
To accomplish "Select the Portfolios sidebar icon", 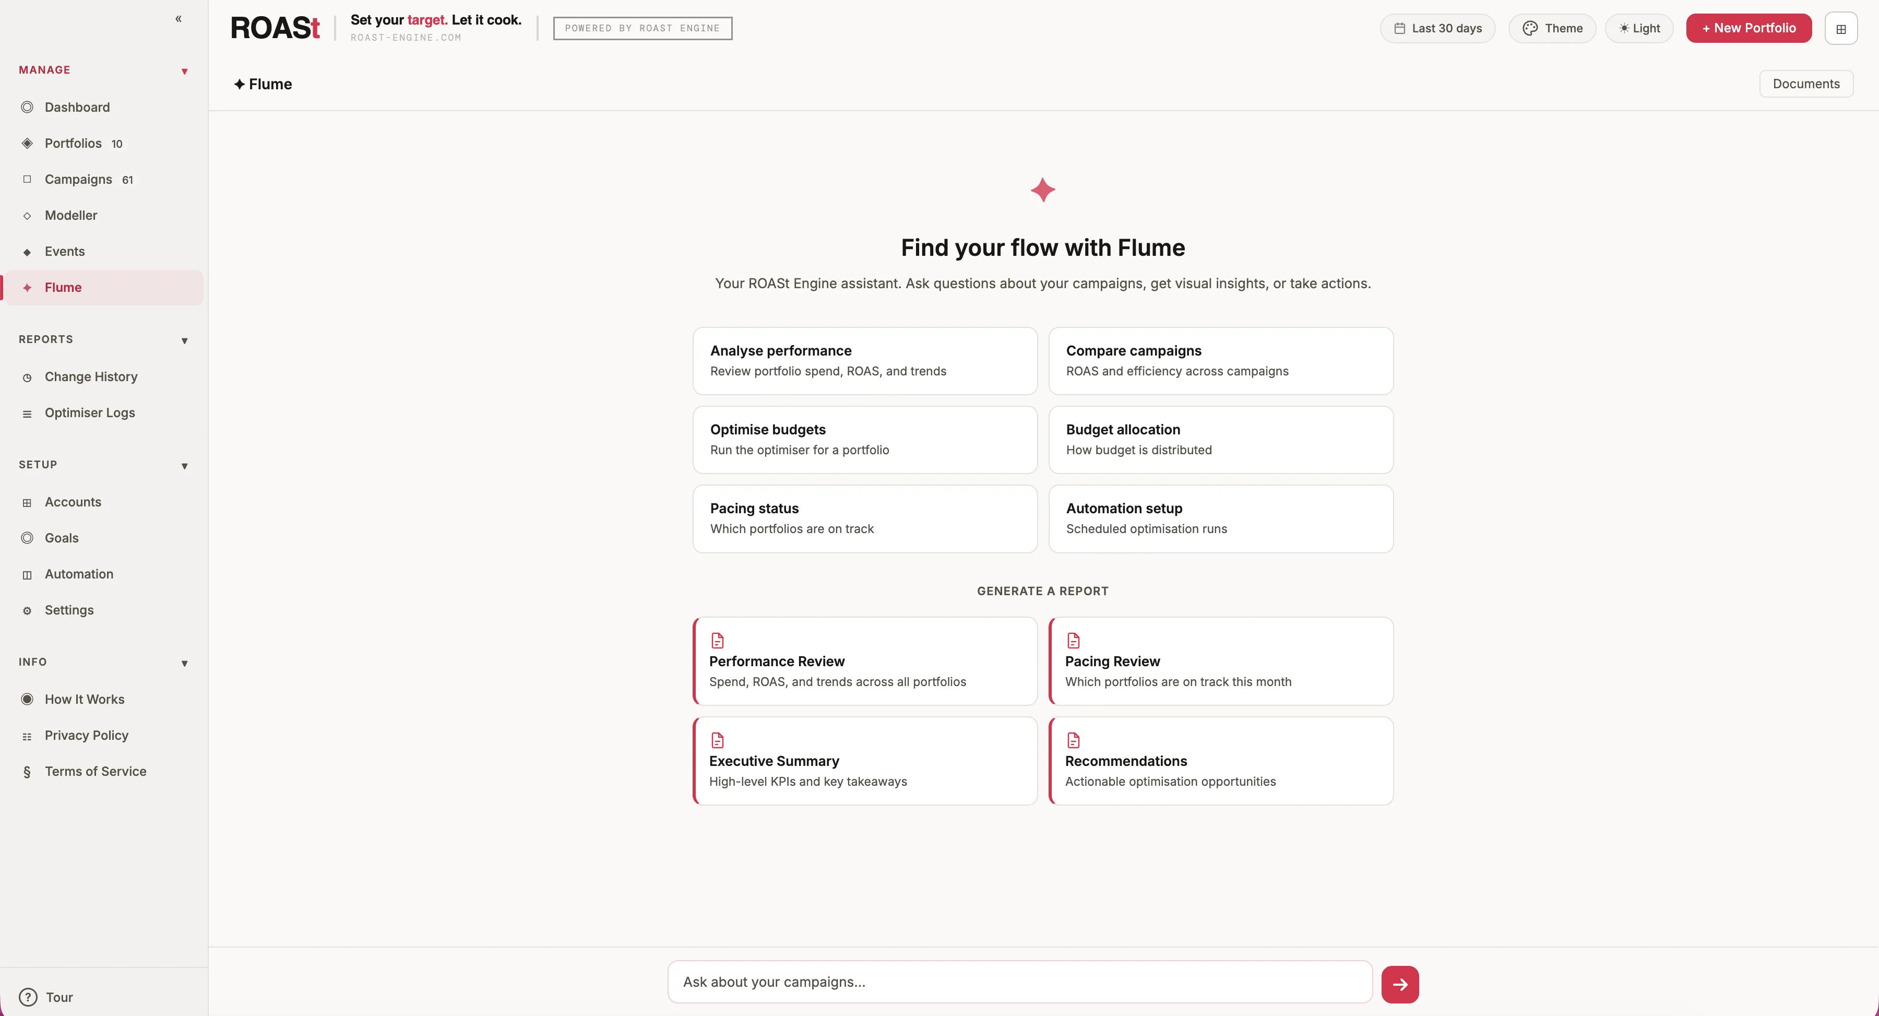I will point(27,143).
